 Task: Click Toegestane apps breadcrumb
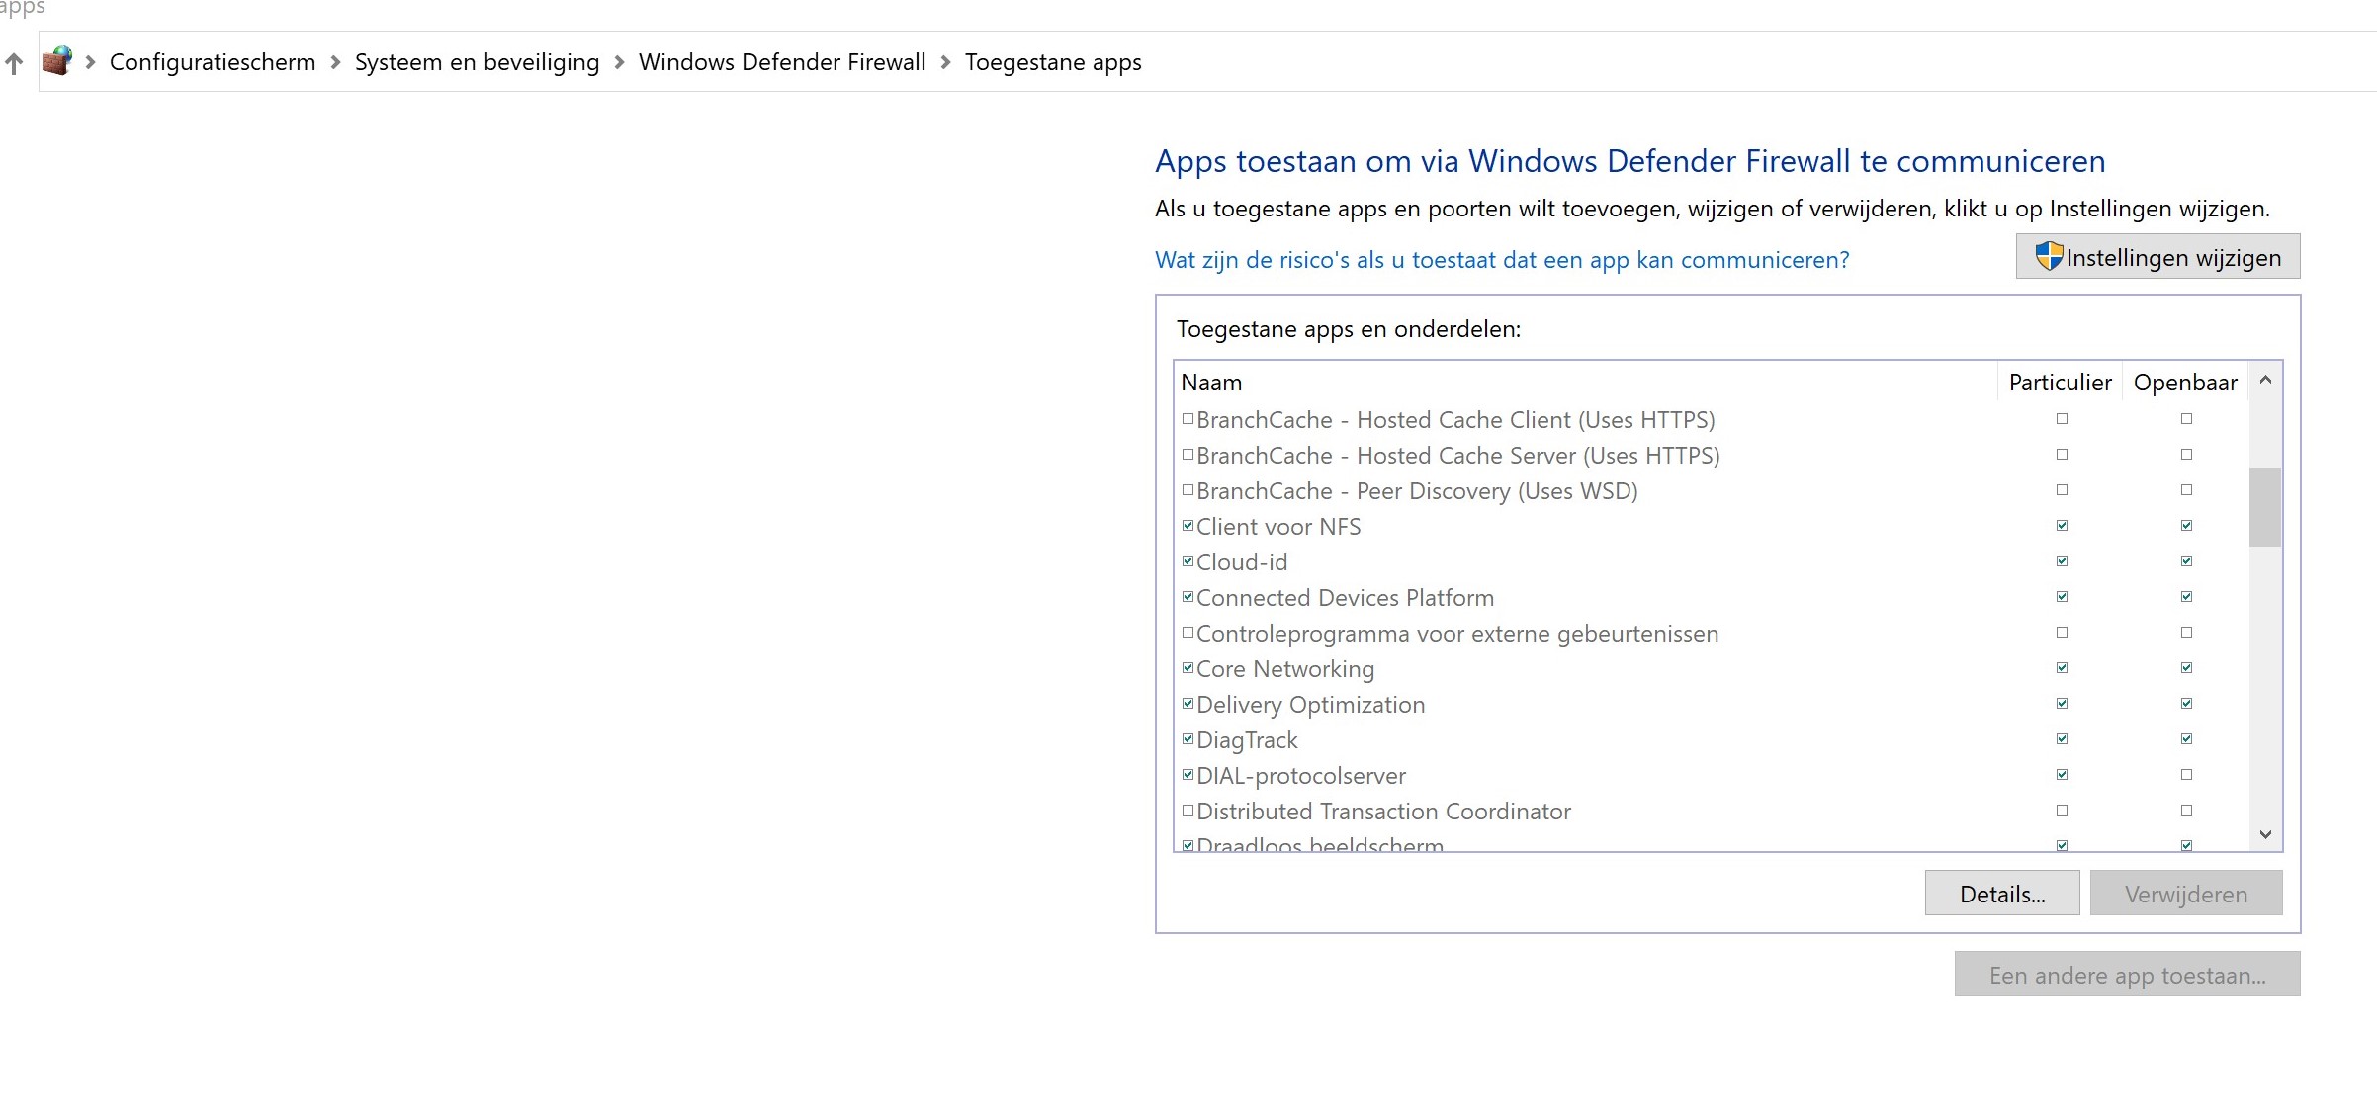[x=1053, y=62]
